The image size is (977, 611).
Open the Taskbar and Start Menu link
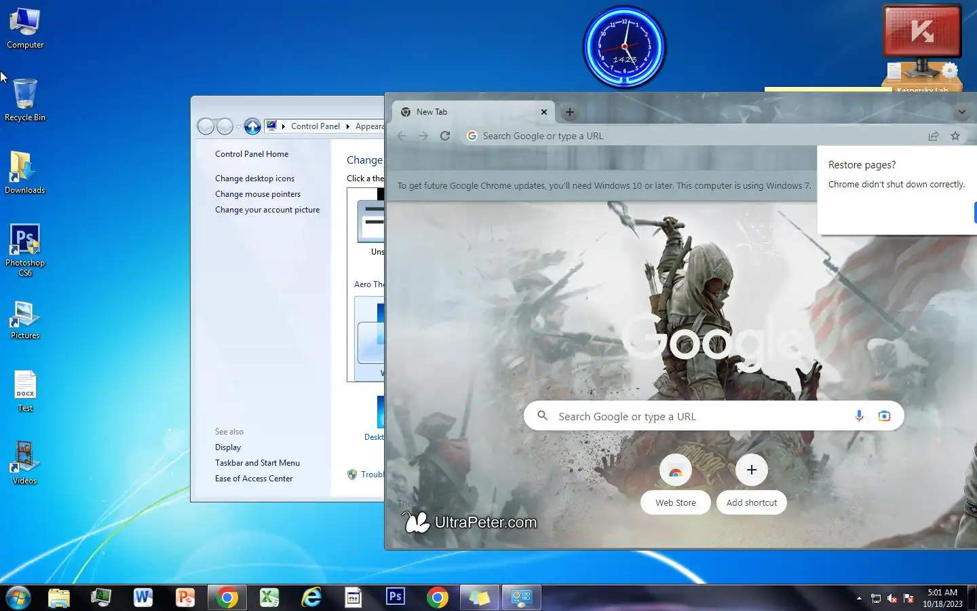257,463
